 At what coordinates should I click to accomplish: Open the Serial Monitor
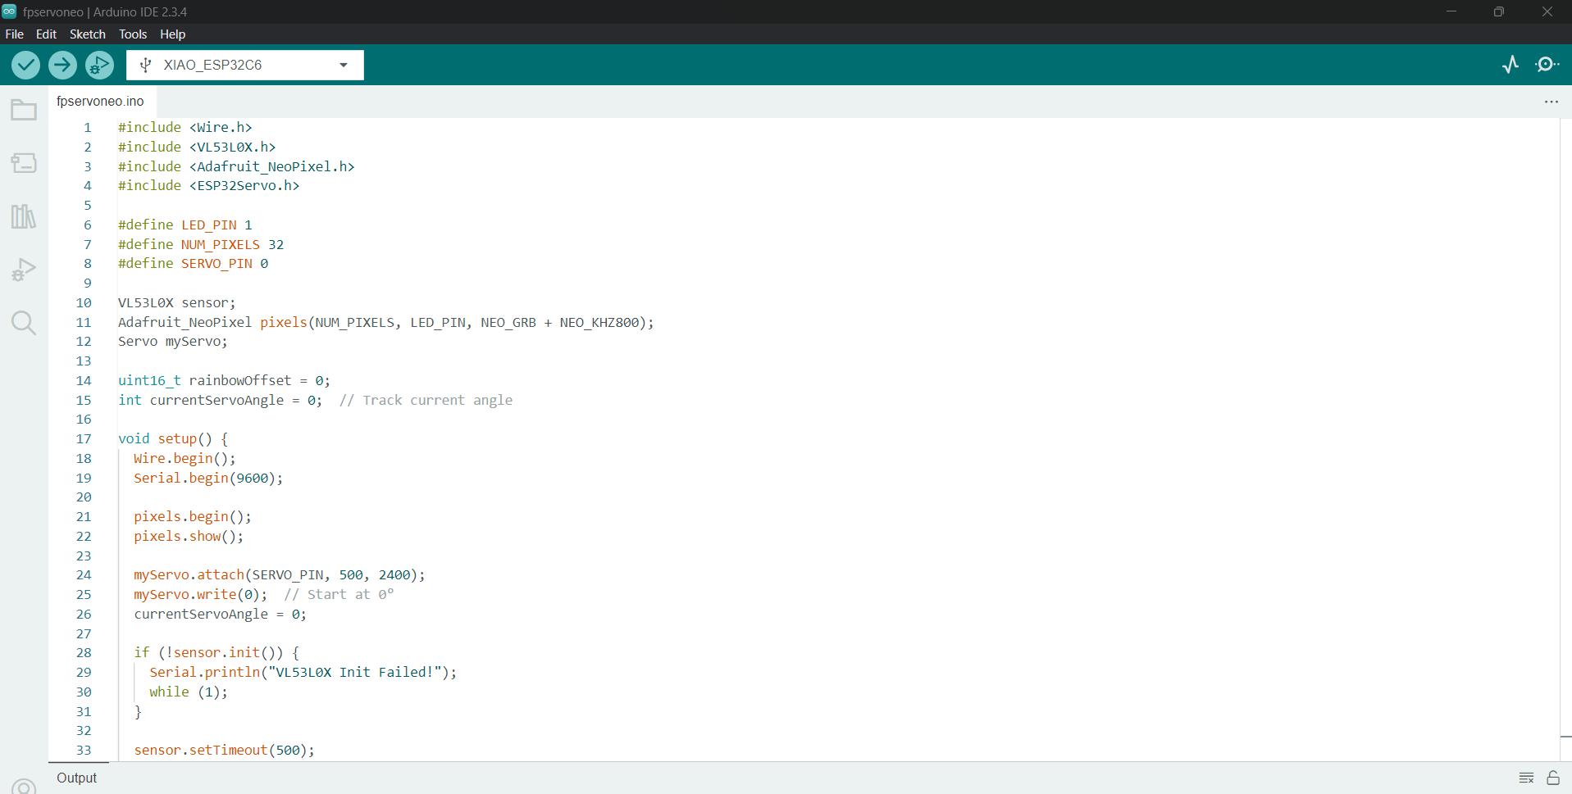point(1547,65)
